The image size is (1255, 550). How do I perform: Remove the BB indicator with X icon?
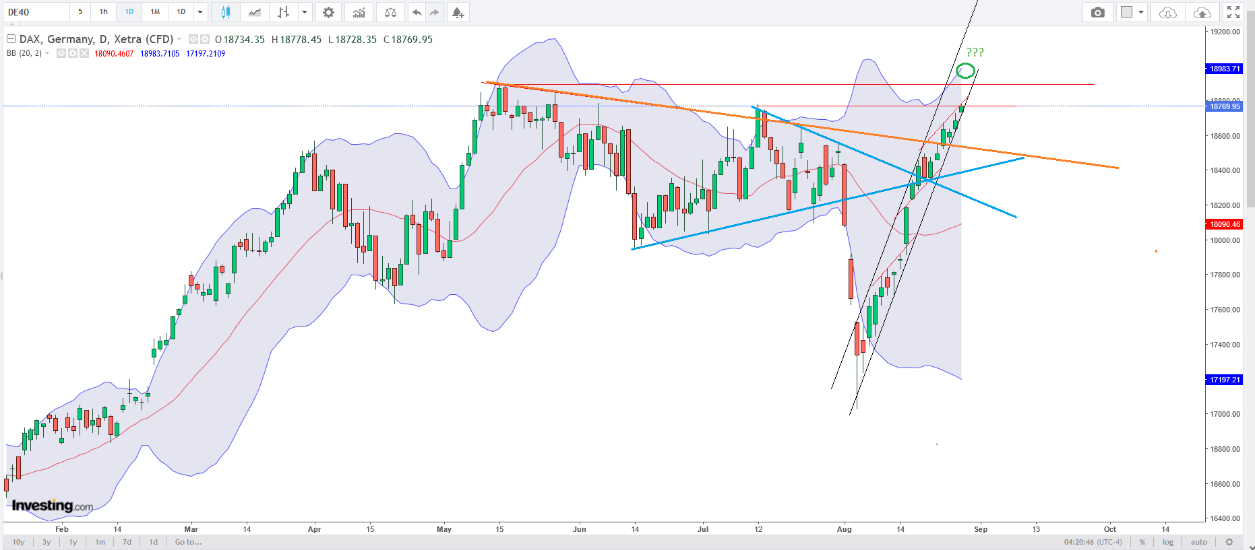click(84, 53)
